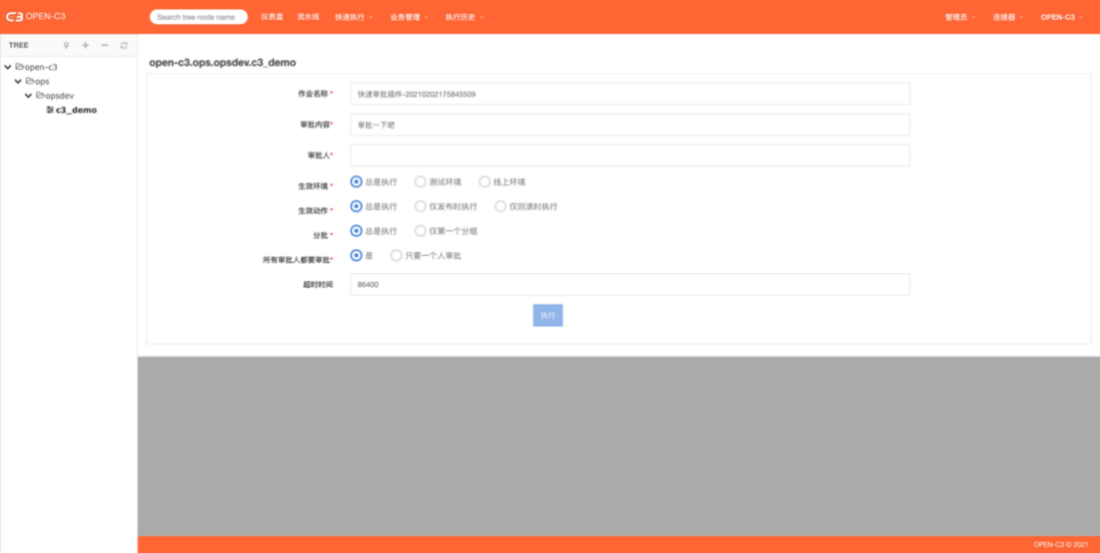1100x553 pixels.
Task: Click the opsdev folder icon
Action: pos(40,95)
